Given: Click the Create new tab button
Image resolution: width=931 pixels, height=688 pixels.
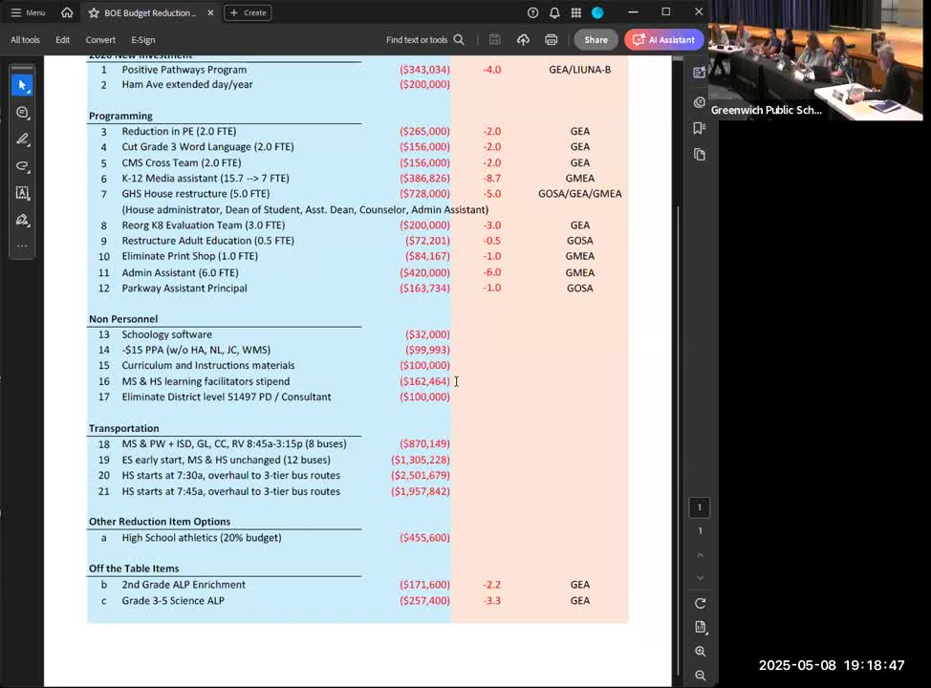Looking at the screenshot, I should tap(248, 12).
